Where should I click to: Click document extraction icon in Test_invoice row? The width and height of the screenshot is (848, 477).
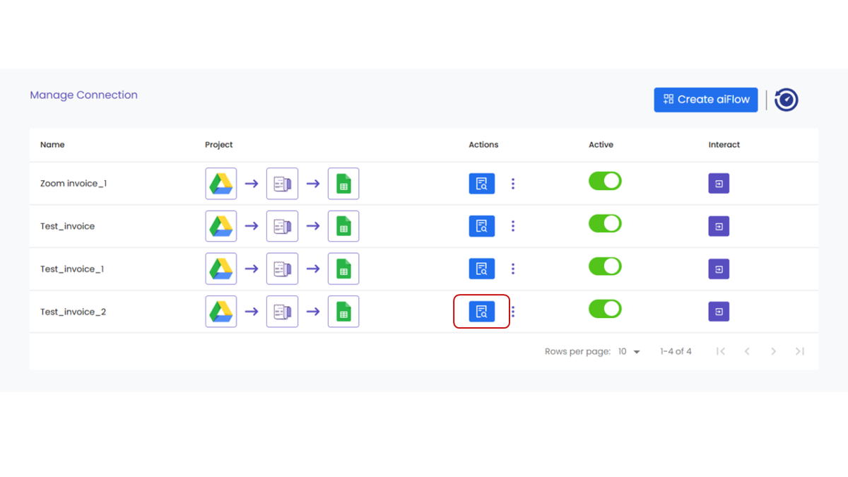(282, 226)
